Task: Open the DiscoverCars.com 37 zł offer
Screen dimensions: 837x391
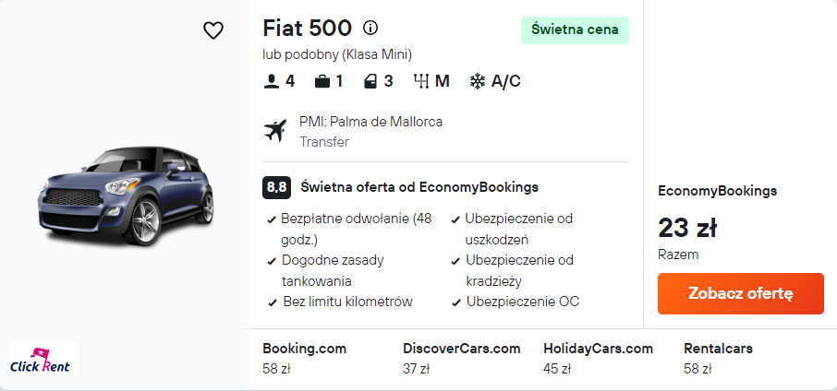Action: 462,358
